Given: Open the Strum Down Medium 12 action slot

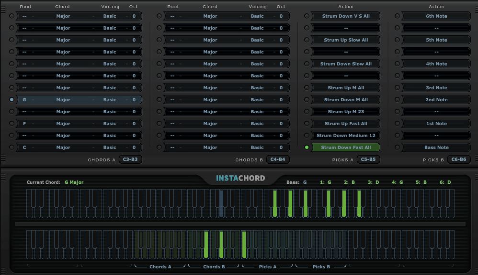Looking at the screenshot, I should pyautogui.click(x=346, y=135).
